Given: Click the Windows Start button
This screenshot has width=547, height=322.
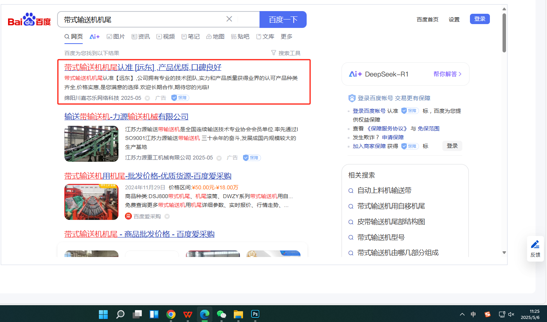Looking at the screenshot, I should 103,314.
